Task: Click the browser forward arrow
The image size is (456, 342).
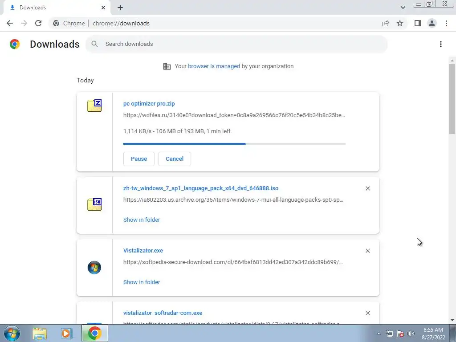Action: tap(24, 23)
